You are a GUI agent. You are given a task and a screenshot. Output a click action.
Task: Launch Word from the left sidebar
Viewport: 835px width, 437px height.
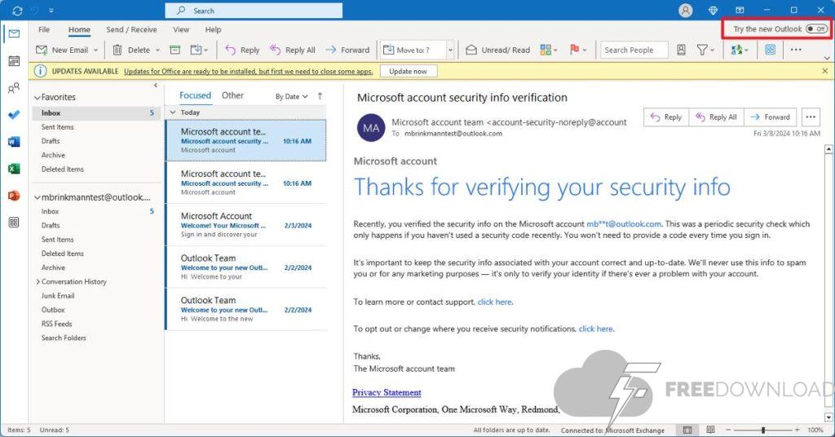tap(14, 142)
